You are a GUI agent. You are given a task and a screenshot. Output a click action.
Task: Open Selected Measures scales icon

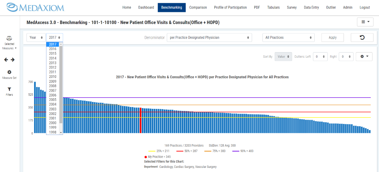tap(9, 38)
